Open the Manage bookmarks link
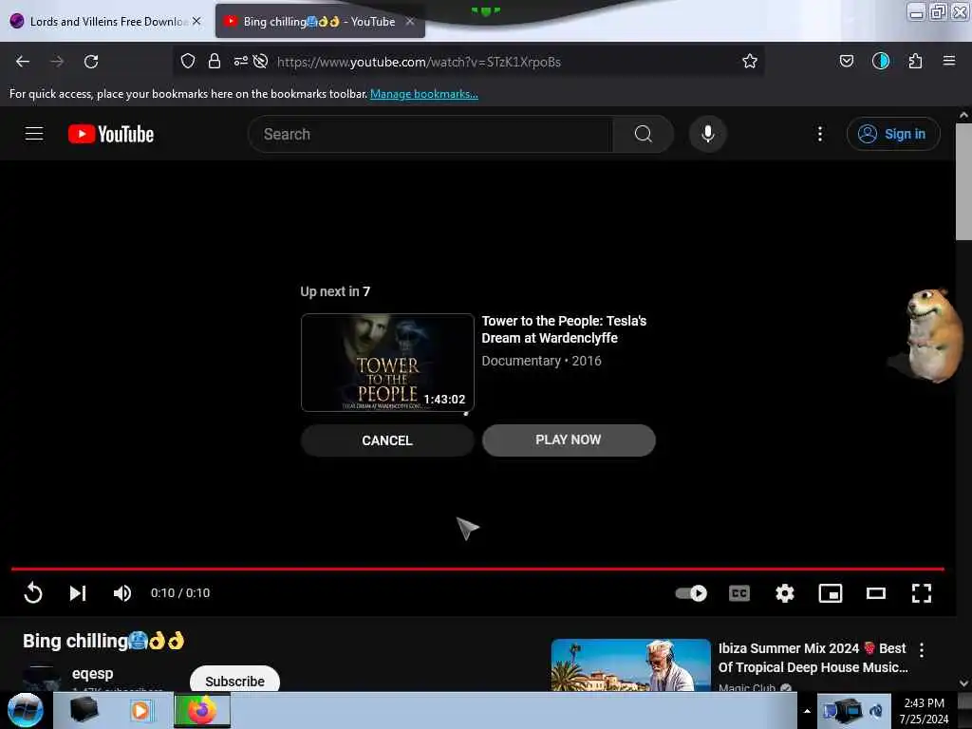Screen dimensions: 972x729 pyautogui.click(x=424, y=94)
